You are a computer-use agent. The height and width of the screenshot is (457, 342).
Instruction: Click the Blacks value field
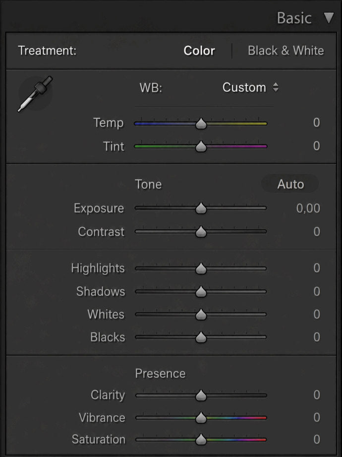(x=317, y=337)
